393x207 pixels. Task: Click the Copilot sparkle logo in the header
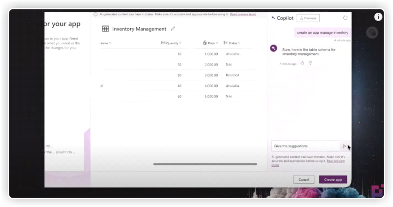(x=273, y=18)
